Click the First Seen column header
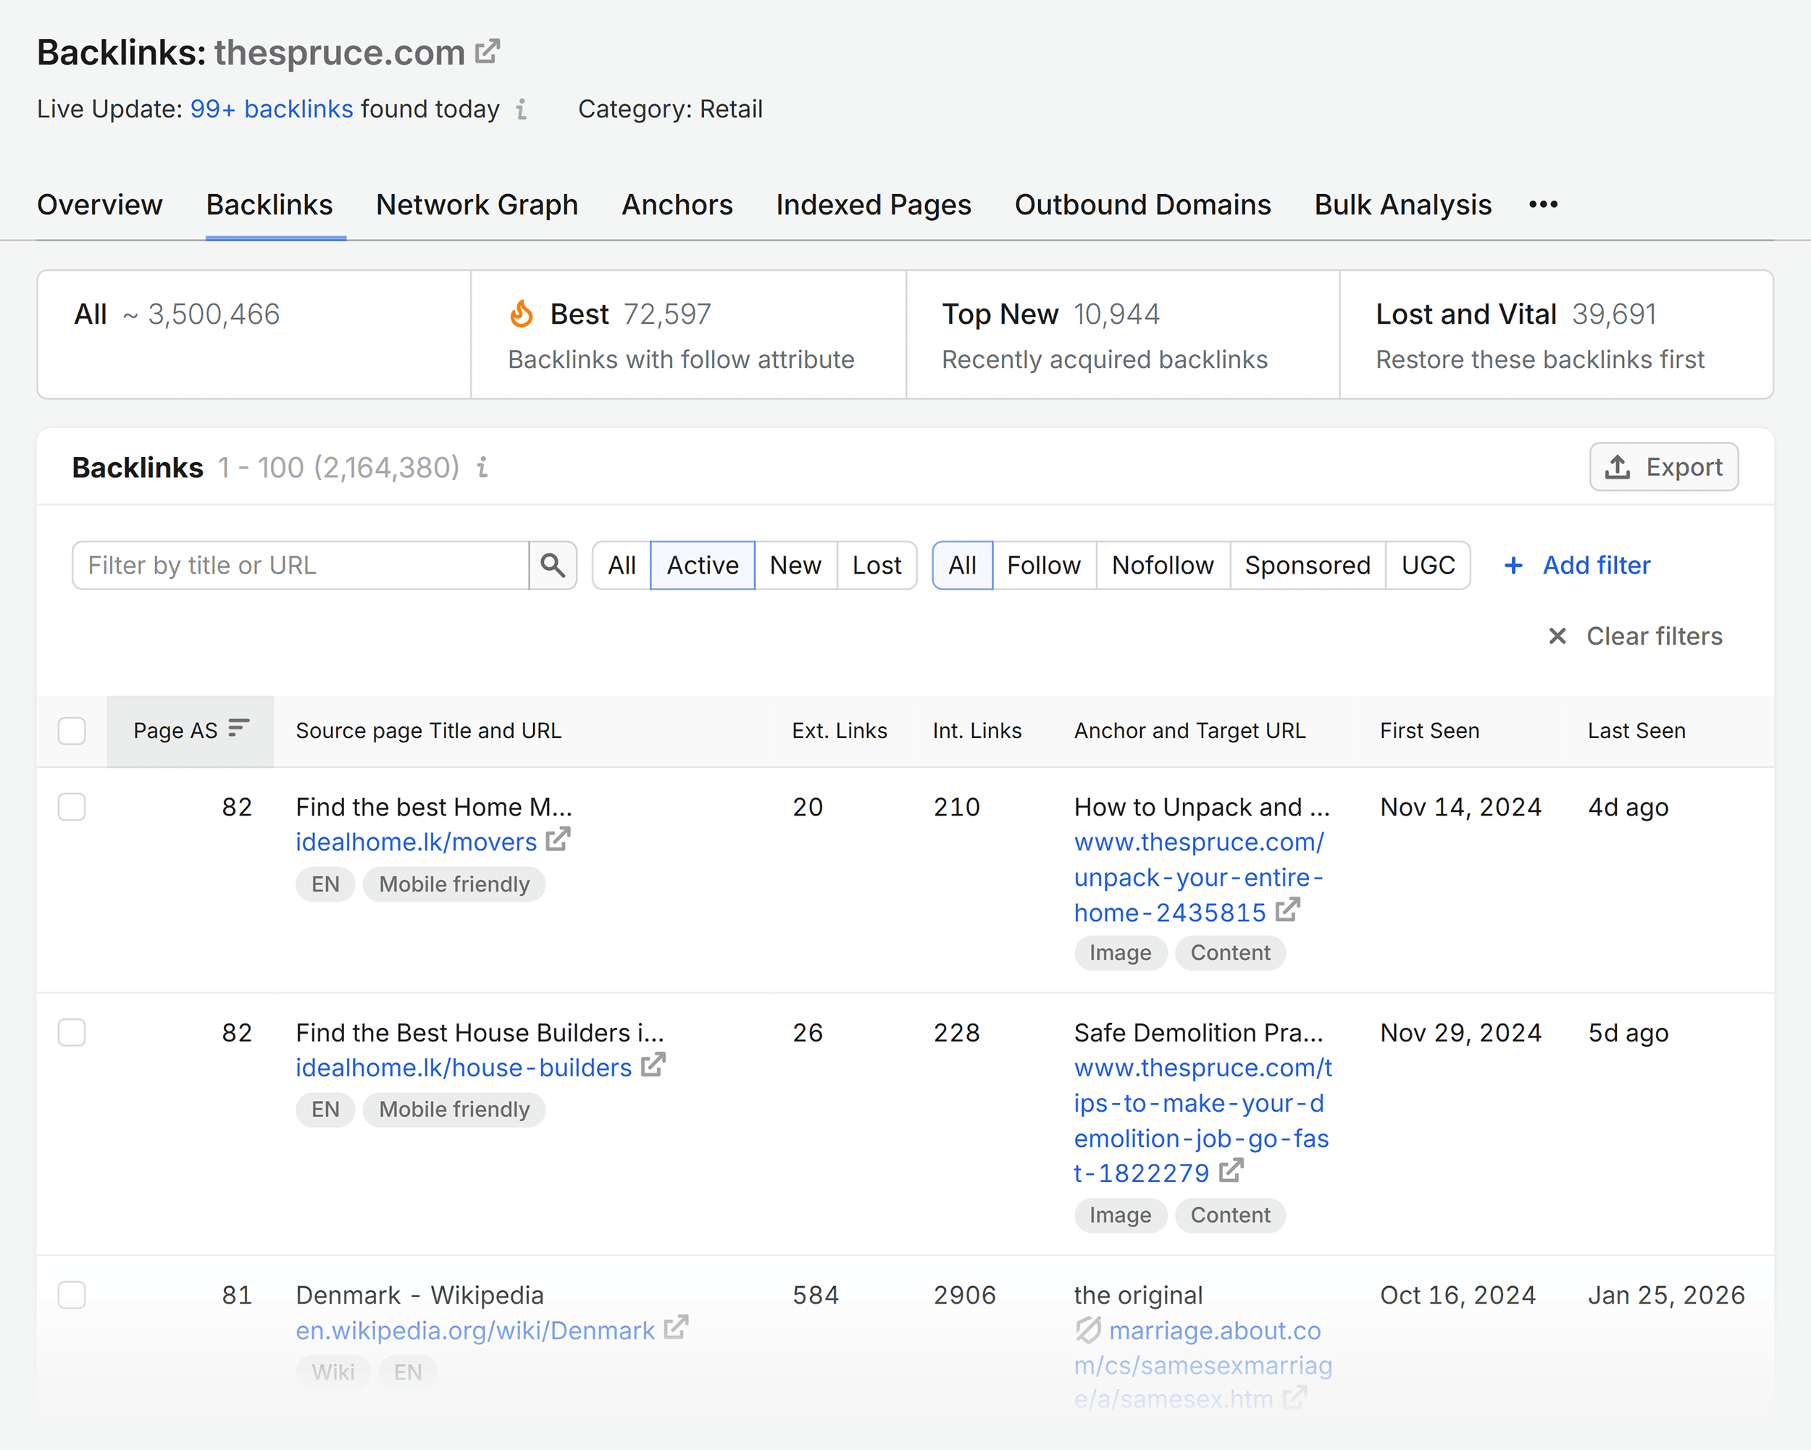This screenshot has width=1811, height=1450. pos(1429,731)
